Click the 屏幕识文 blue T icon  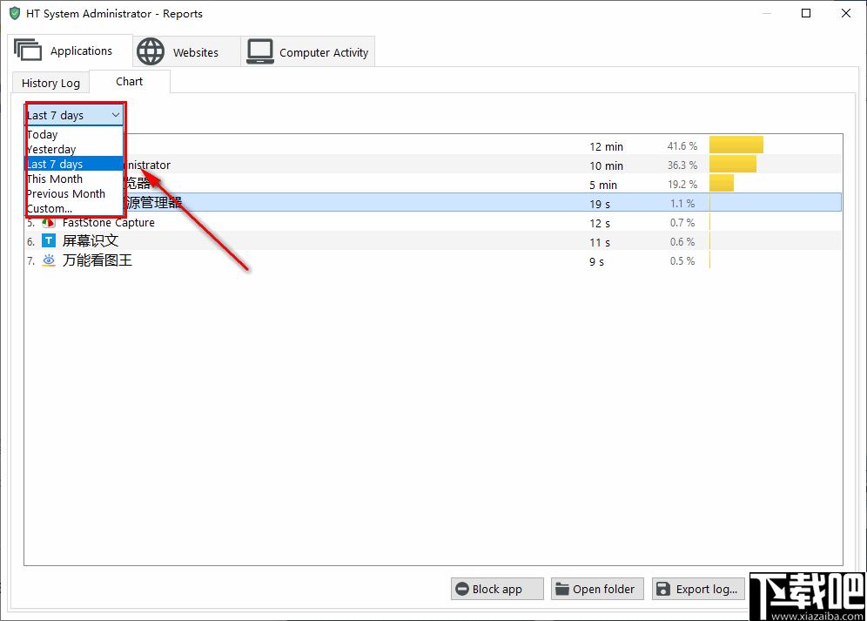pos(50,240)
